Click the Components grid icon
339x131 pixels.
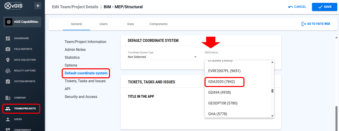[x=8, y=129]
